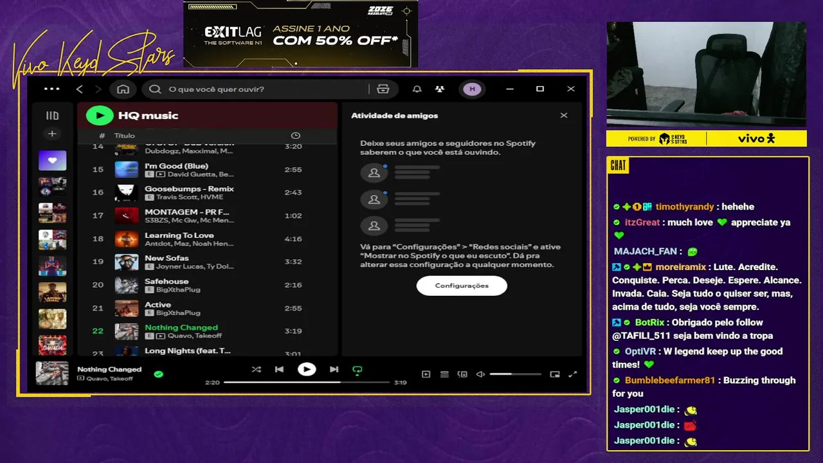Sort by duration clock icon
Viewport: 823px width, 463px height.
[295, 136]
